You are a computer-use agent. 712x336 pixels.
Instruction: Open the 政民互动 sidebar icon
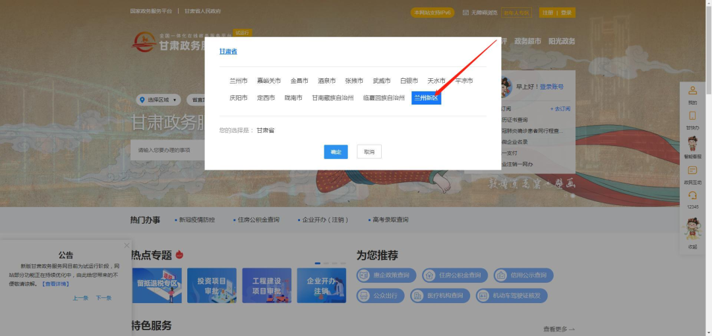click(692, 170)
